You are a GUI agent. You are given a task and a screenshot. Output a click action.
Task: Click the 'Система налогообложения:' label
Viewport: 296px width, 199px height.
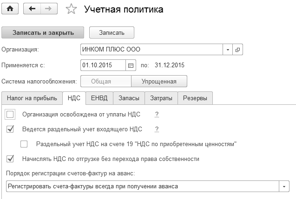click(x=39, y=82)
